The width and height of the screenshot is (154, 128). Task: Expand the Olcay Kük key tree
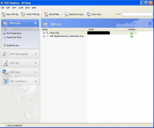point(44,33)
